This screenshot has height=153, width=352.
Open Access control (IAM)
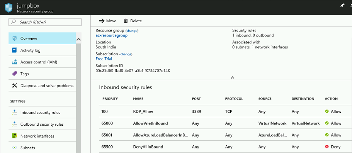coord(42,62)
